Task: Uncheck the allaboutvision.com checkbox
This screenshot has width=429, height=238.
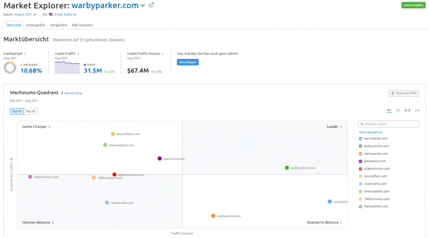Action: pos(360,169)
